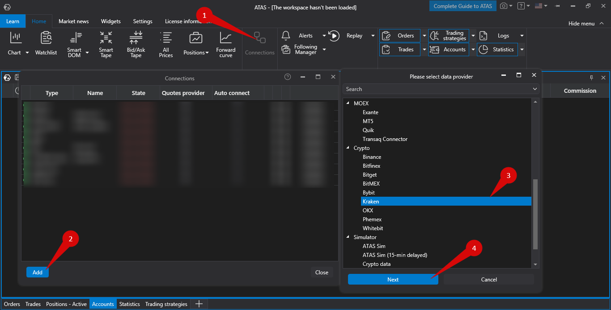Screen dimensions: 611x310
Task: Open Complete Guide to ATAS
Action: pos(463,6)
